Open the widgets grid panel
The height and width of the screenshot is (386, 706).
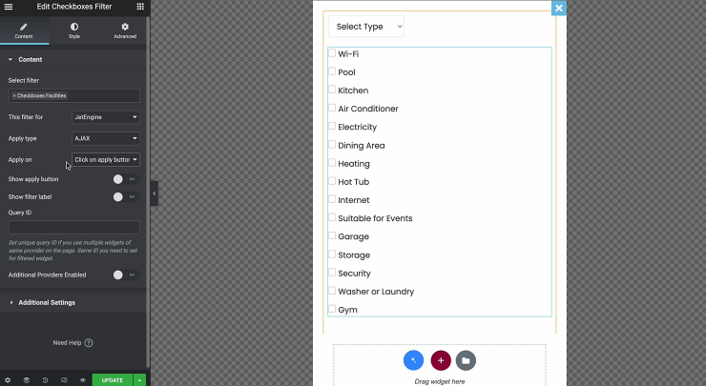tap(140, 7)
